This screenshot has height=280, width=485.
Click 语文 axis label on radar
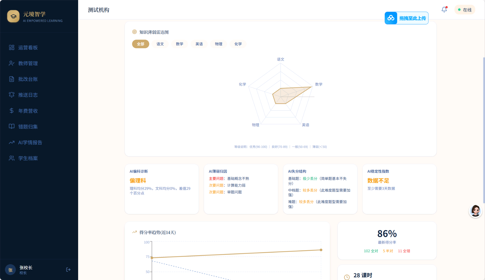click(x=280, y=59)
